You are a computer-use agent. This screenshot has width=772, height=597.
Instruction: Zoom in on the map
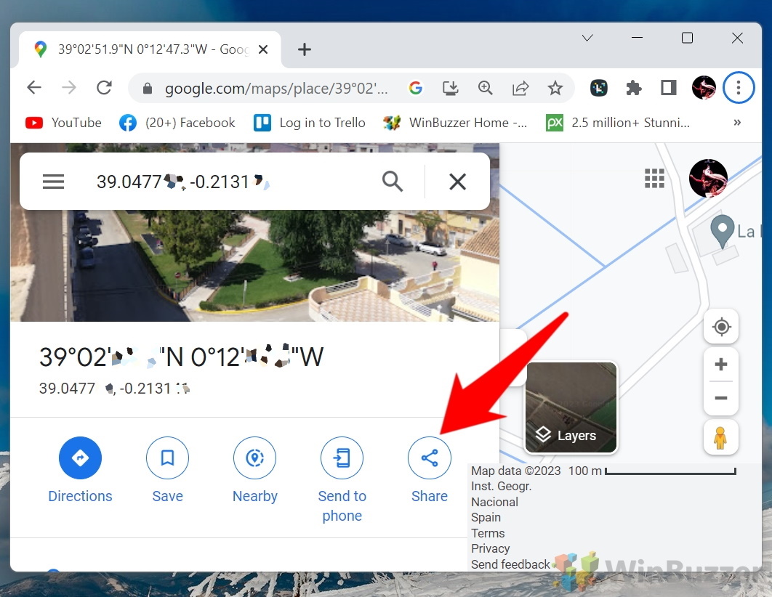(721, 365)
